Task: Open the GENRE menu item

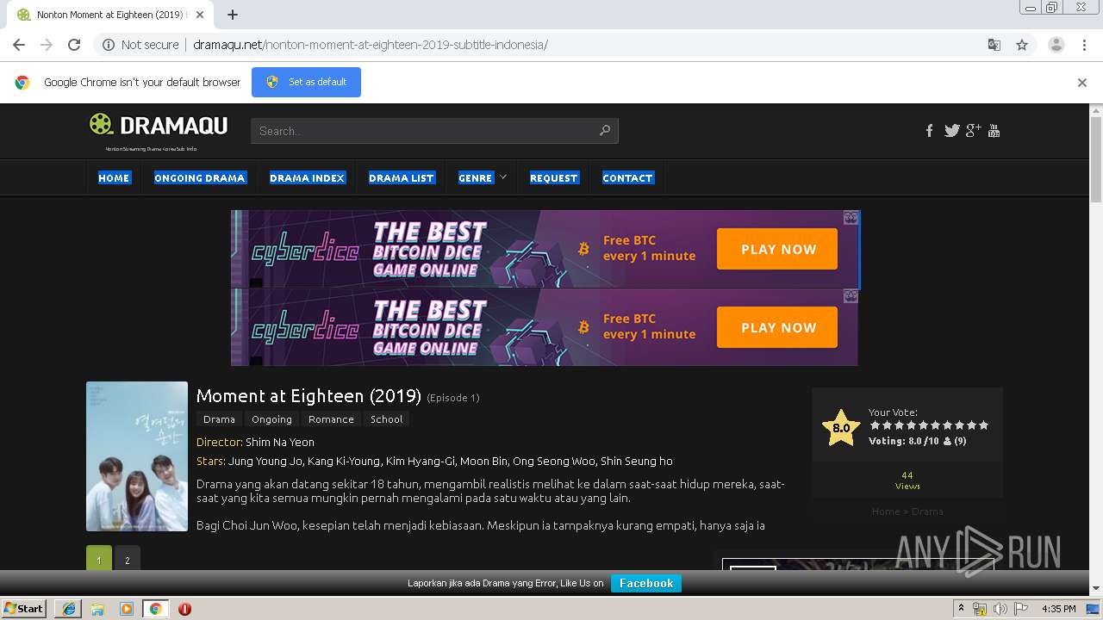Action: click(476, 178)
